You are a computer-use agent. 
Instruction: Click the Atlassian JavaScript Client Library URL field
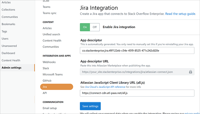coord(137,93)
